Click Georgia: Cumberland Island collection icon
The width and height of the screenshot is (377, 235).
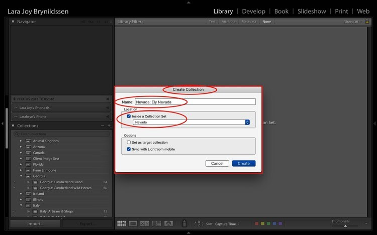[x=35, y=182]
